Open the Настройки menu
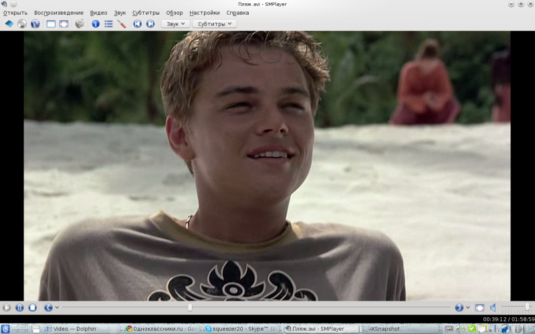535x334 pixels. coord(205,13)
